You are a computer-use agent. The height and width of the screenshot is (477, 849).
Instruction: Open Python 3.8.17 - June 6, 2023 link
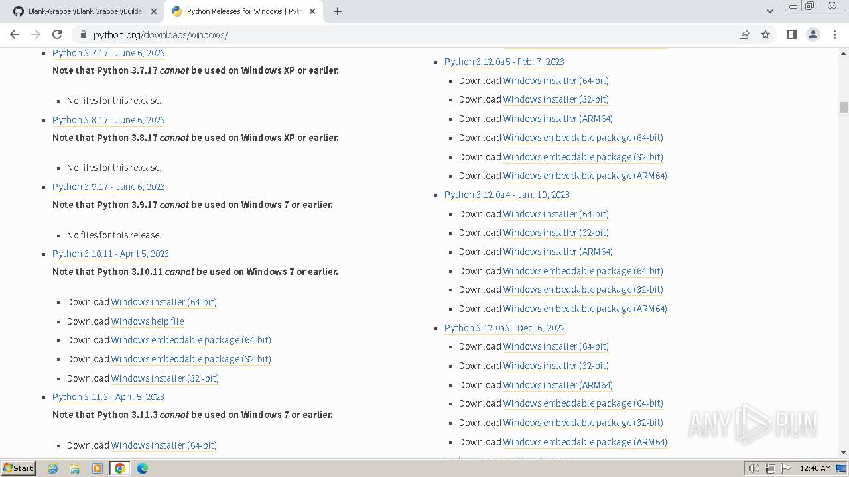click(109, 120)
